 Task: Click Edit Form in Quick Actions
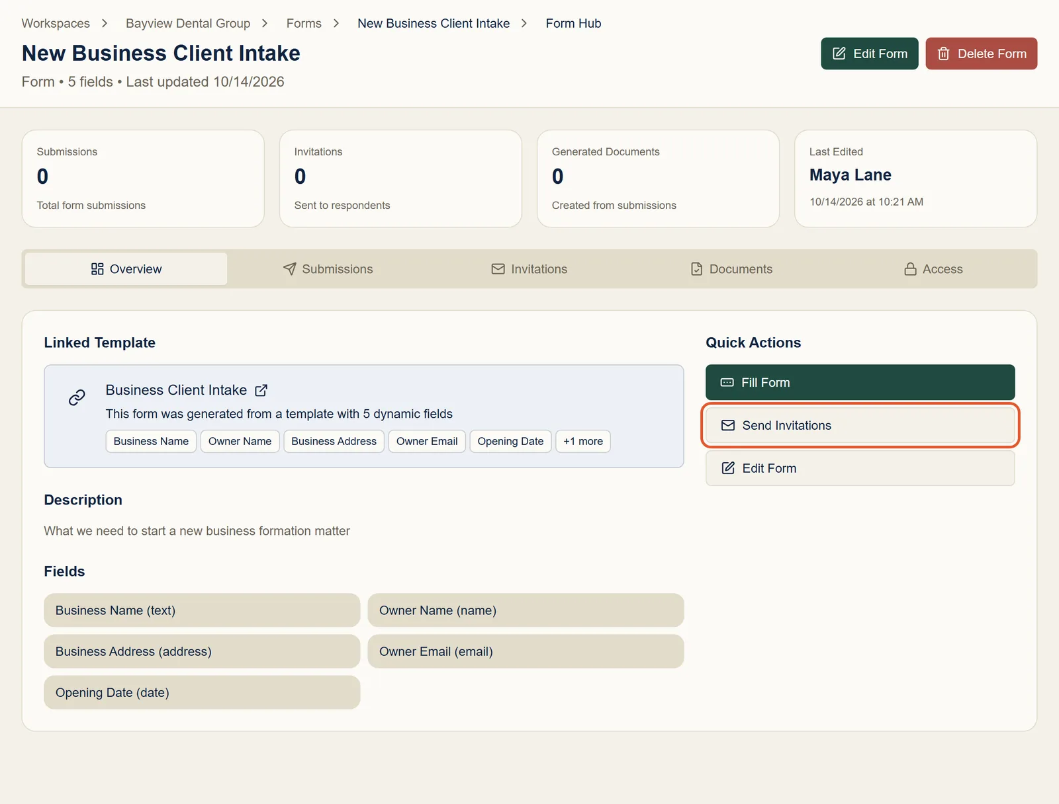coord(860,468)
